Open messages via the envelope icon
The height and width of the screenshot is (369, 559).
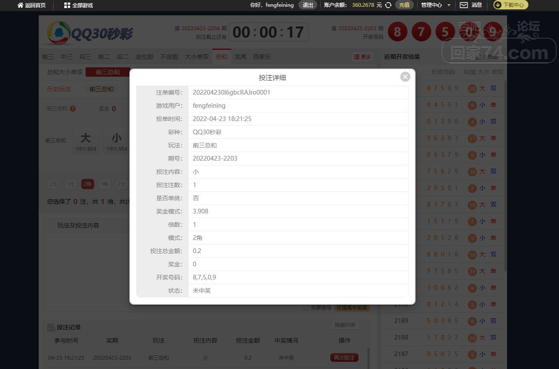464,5
